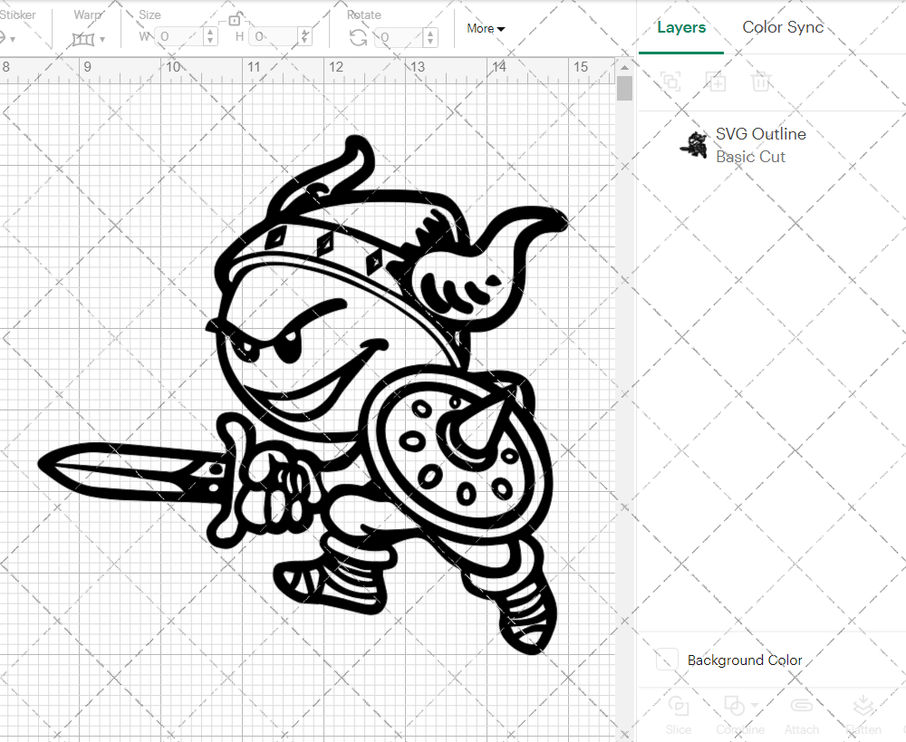This screenshot has height=742, width=906.
Task: Click the add-to-group icon in Layers panel
Action: click(716, 82)
